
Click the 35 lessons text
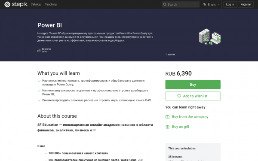175,157
